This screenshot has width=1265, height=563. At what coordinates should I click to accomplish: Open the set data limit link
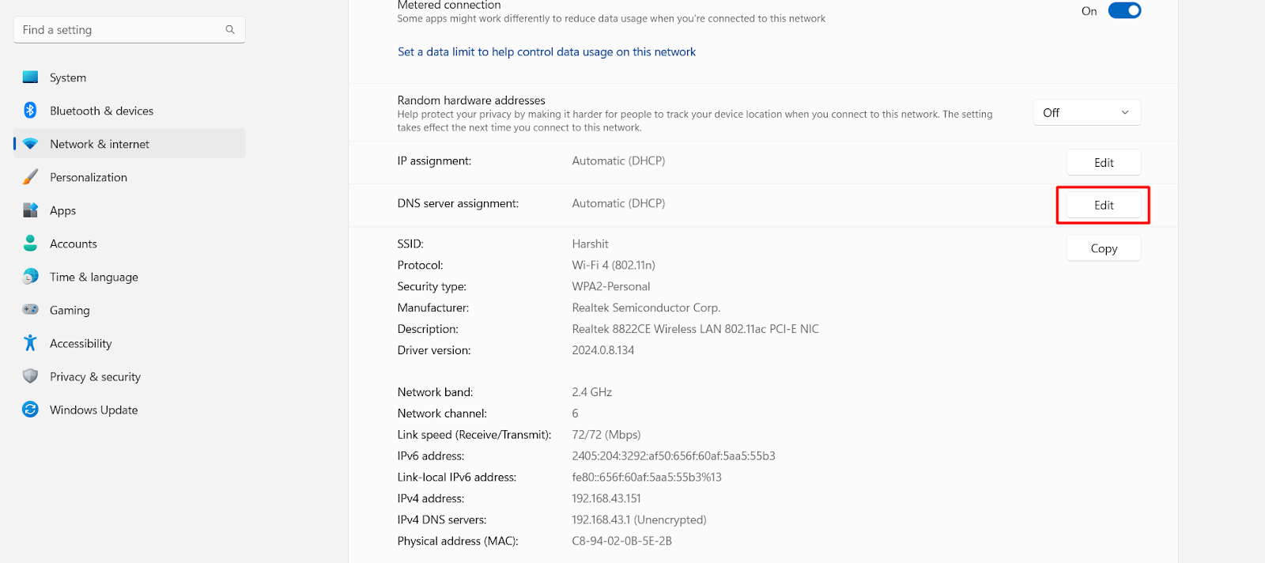546,52
